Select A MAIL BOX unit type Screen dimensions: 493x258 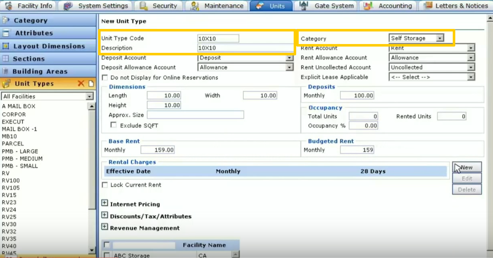pyautogui.click(x=19, y=106)
